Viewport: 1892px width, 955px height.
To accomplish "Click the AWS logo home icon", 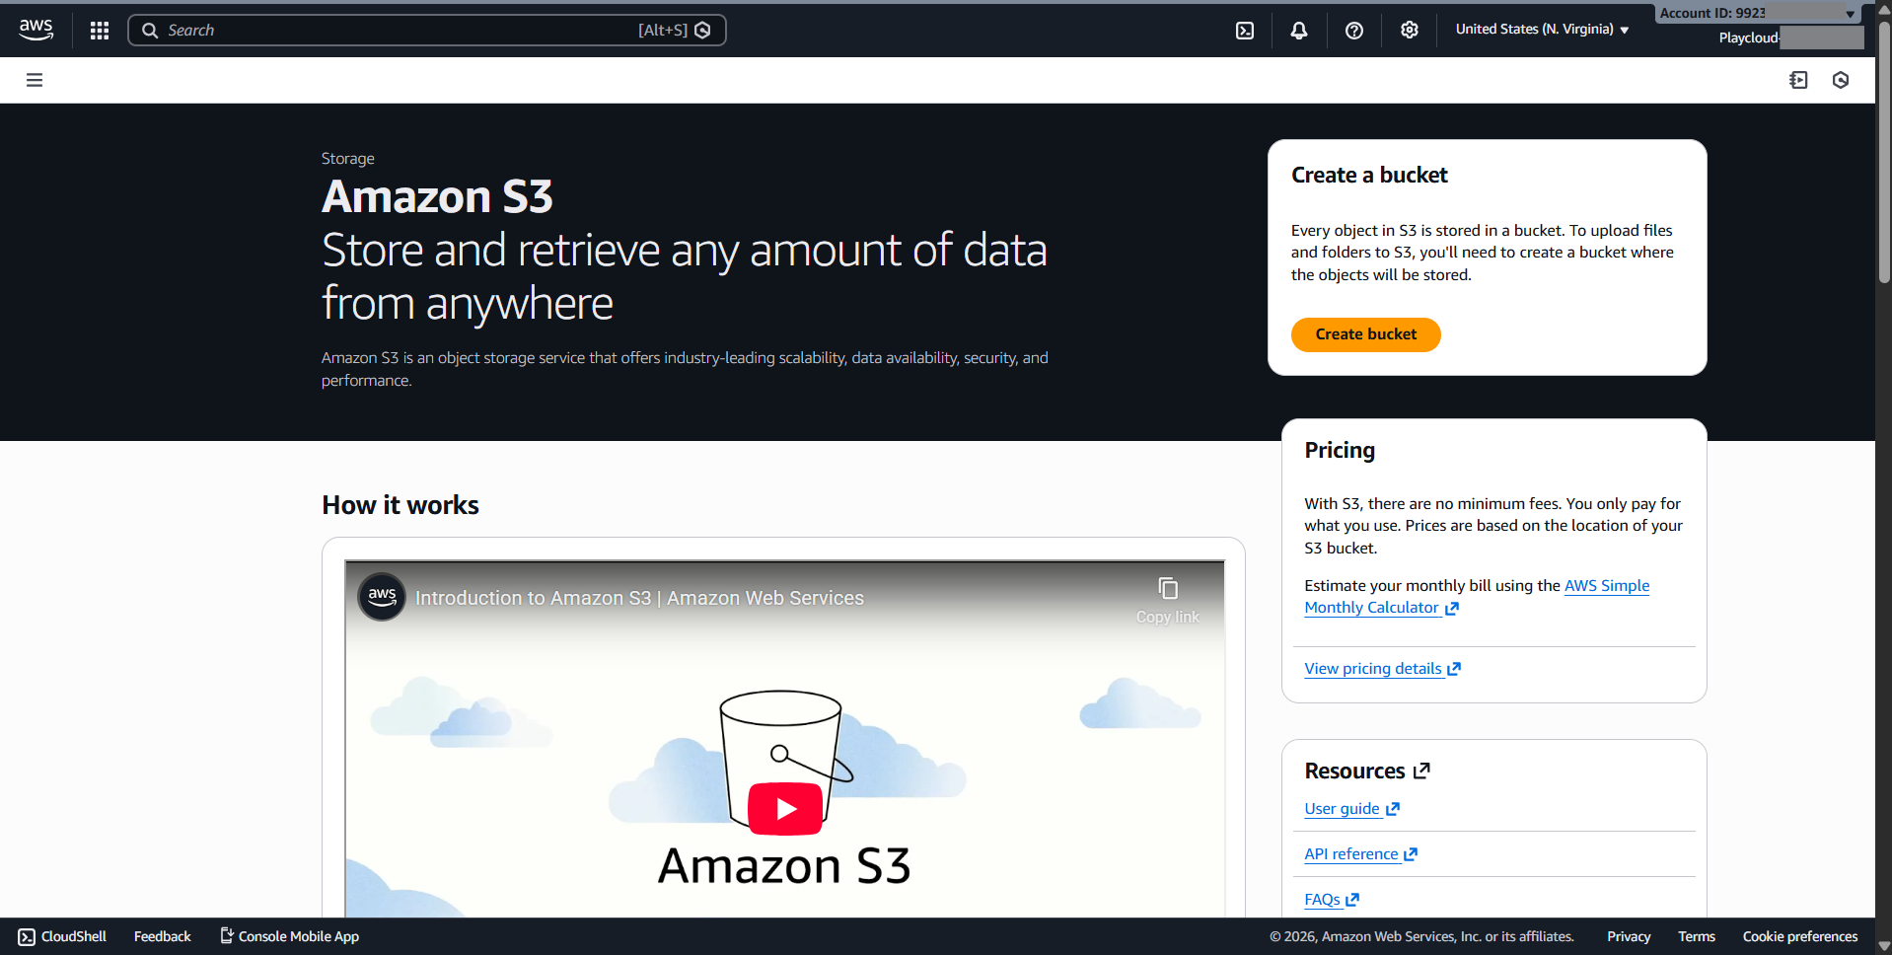I will [36, 30].
